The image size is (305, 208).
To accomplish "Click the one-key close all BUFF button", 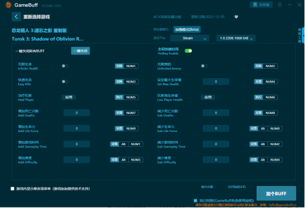I will click(80, 51).
